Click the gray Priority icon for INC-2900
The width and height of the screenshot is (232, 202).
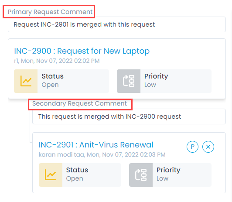pyautogui.click(x=129, y=81)
